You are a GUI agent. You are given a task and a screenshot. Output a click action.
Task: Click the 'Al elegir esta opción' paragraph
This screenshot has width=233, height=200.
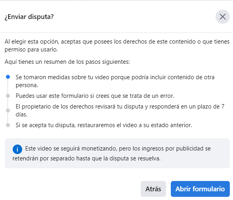point(117,46)
